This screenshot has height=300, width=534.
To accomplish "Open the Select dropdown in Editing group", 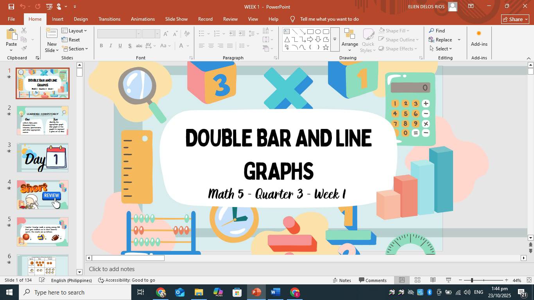I will pos(441,49).
